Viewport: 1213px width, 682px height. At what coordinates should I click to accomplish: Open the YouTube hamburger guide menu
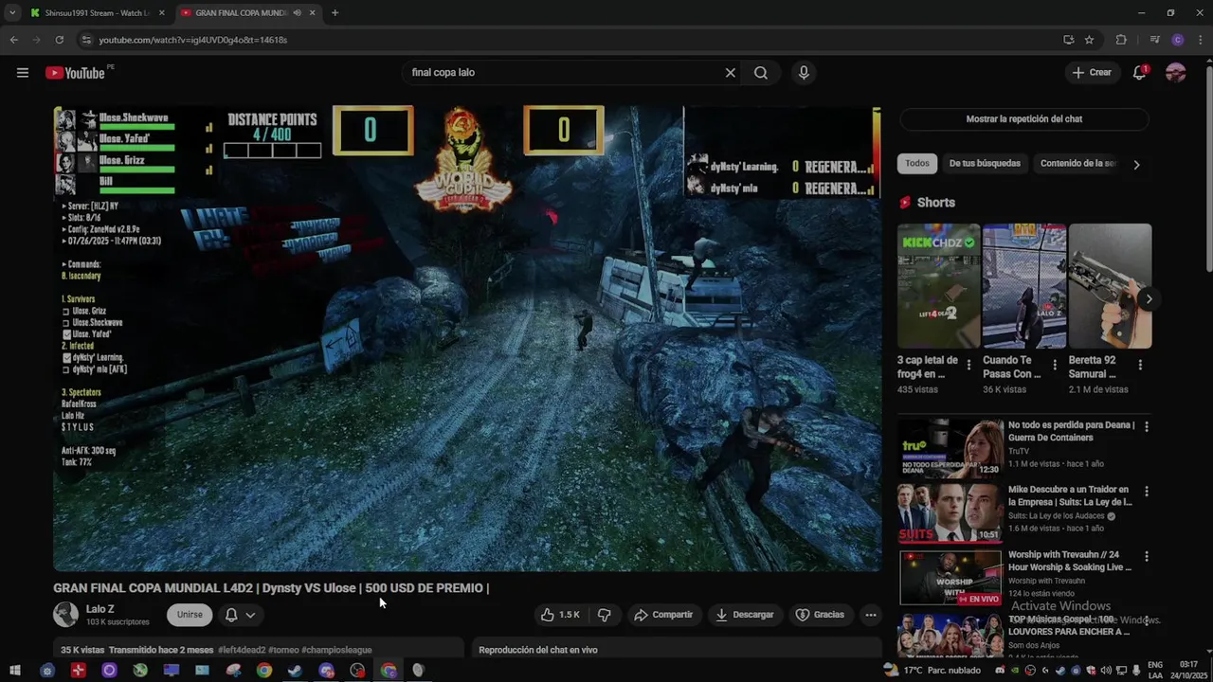point(23,73)
